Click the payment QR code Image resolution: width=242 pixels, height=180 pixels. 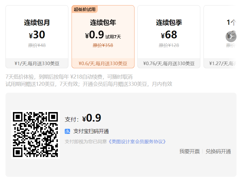[x=36, y=134]
